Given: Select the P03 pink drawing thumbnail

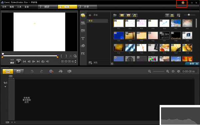Looking at the screenshot, I should [x=142, y=23].
